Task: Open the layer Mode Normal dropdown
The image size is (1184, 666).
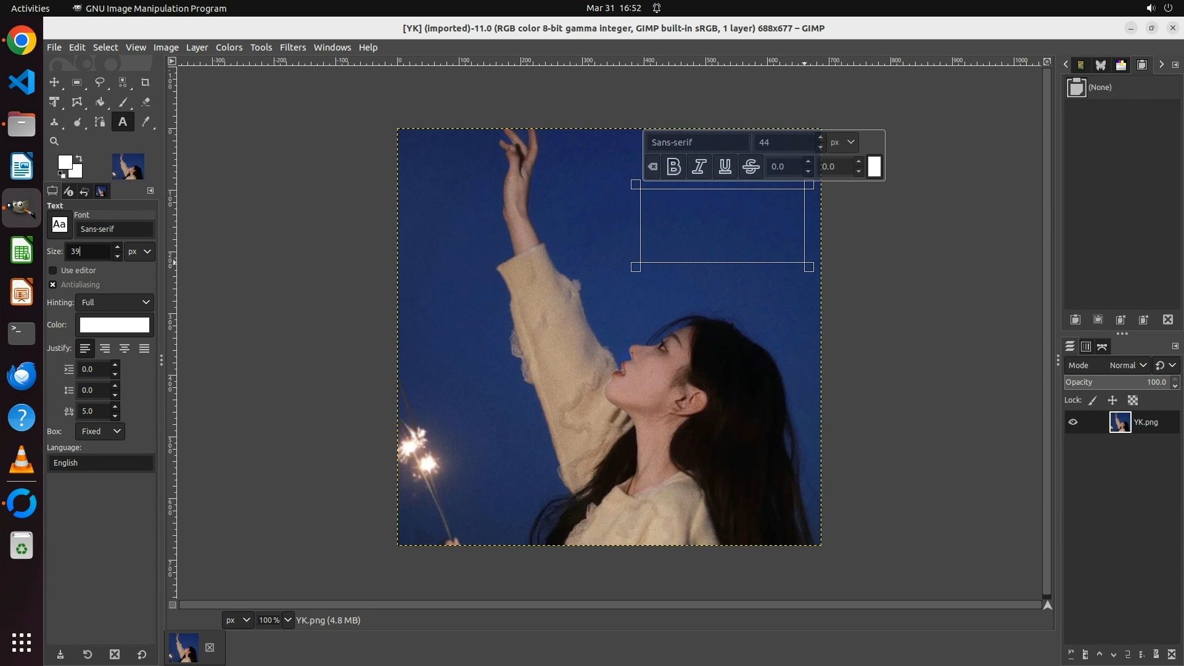Action: pyautogui.click(x=1127, y=365)
